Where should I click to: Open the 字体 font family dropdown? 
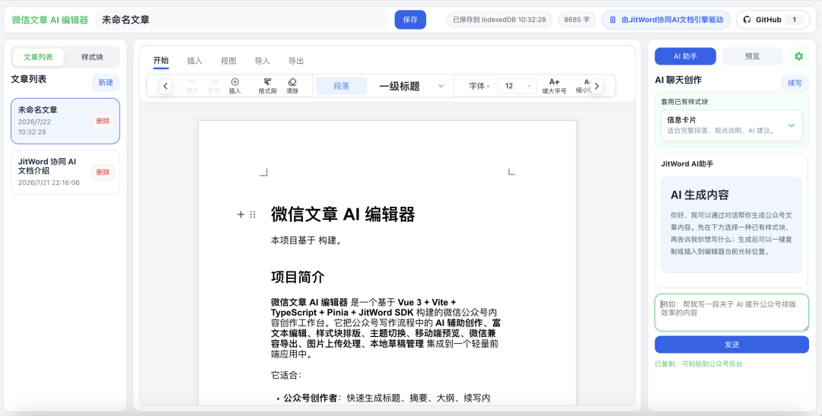point(479,86)
